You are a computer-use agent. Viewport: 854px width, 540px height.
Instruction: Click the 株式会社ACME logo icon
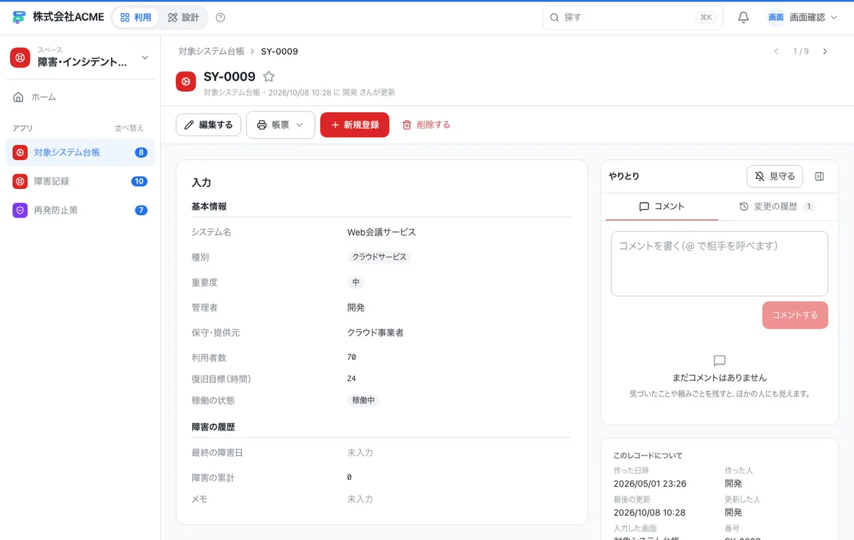(19, 17)
